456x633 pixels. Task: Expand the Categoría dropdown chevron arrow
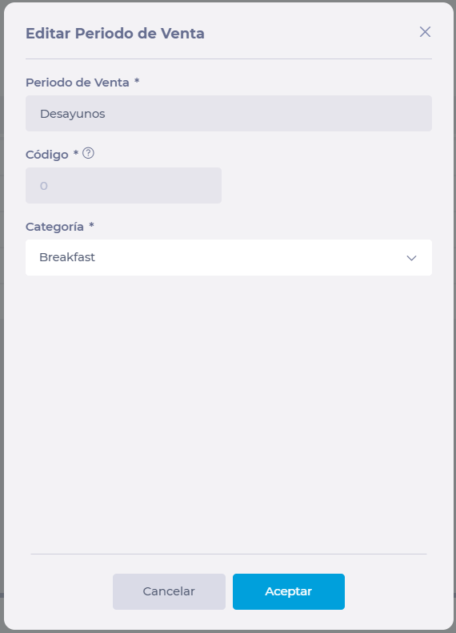coord(411,258)
